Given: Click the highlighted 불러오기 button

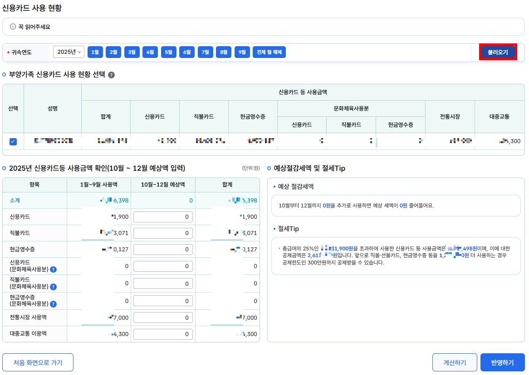Looking at the screenshot, I should tap(498, 52).
